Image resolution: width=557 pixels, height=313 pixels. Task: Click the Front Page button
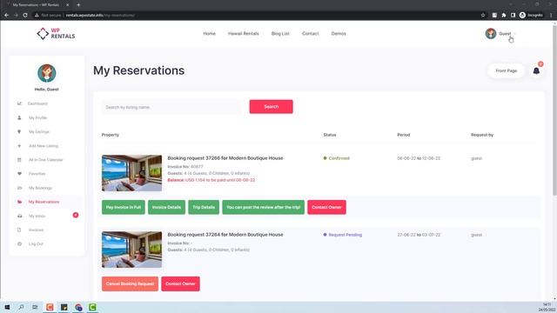(507, 70)
